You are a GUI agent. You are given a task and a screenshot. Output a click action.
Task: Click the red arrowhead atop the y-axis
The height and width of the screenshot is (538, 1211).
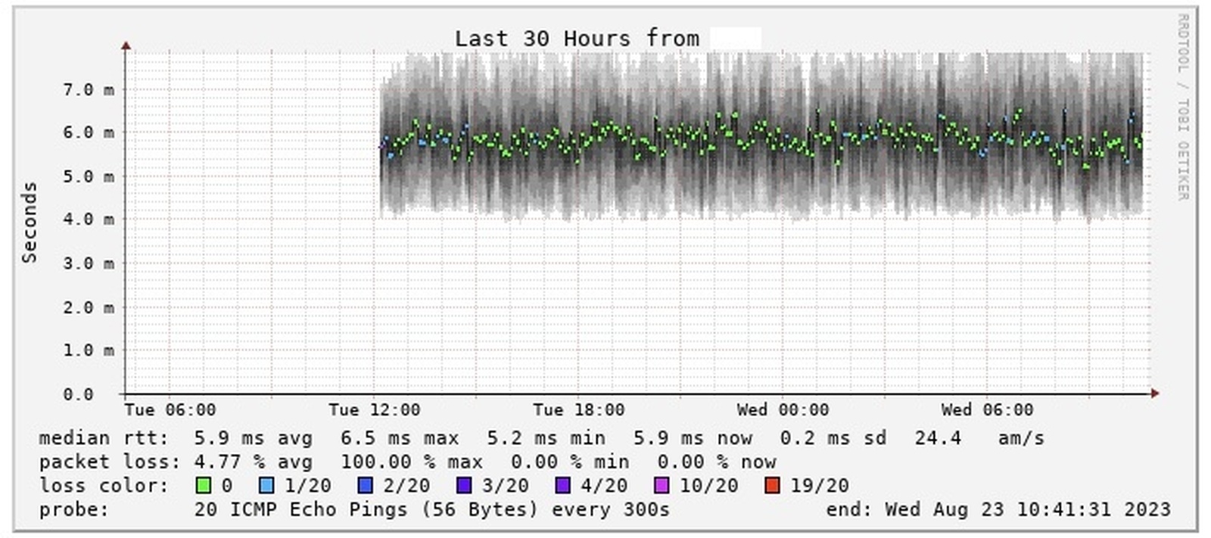[126, 46]
